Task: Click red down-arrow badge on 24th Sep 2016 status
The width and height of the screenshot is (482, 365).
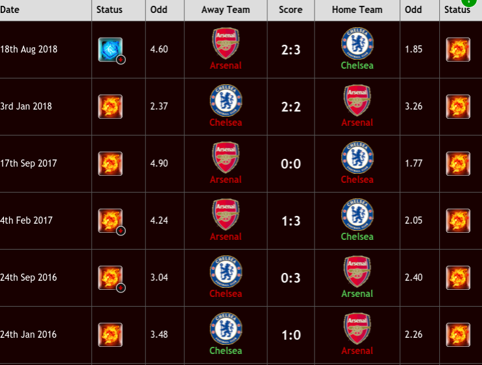Action: coord(121,288)
